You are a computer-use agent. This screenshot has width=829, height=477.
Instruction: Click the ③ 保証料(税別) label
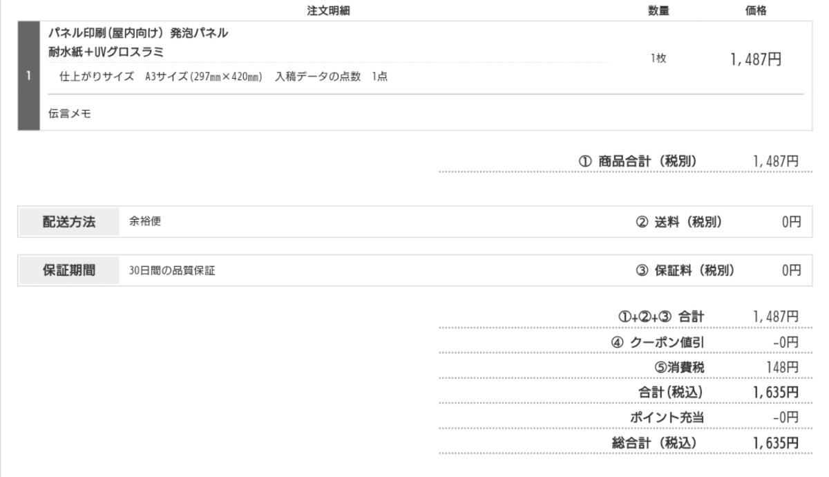click(x=685, y=270)
